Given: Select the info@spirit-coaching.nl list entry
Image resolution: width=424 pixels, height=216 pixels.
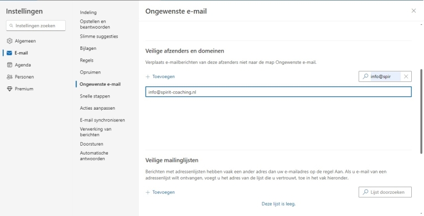Looking at the screenshot, I should coord(278,92).
